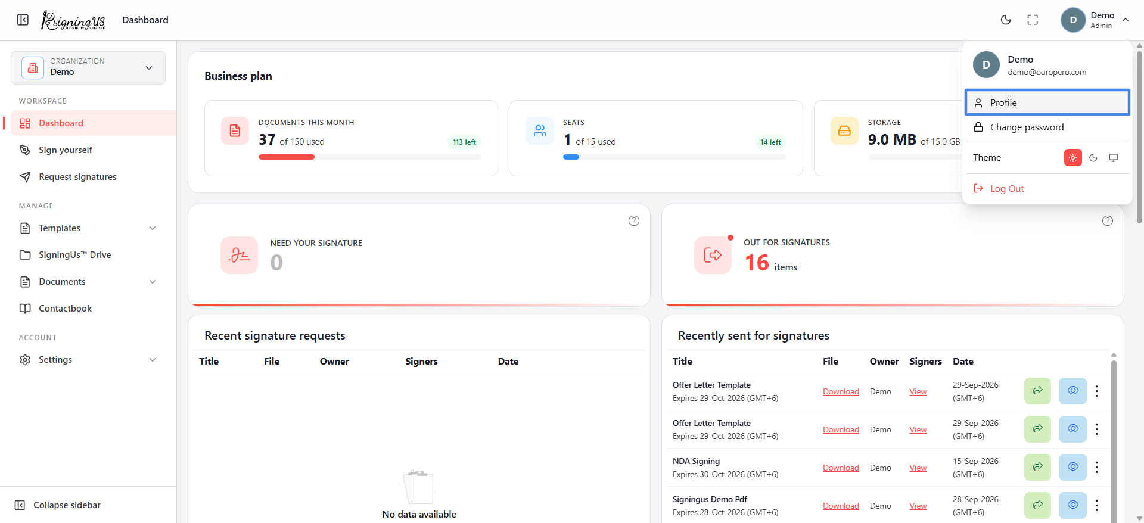Select the dark theme moon in menu
Image resolution: width=1144 pixels, height=523 pixels.
[x=1093, y=158]
